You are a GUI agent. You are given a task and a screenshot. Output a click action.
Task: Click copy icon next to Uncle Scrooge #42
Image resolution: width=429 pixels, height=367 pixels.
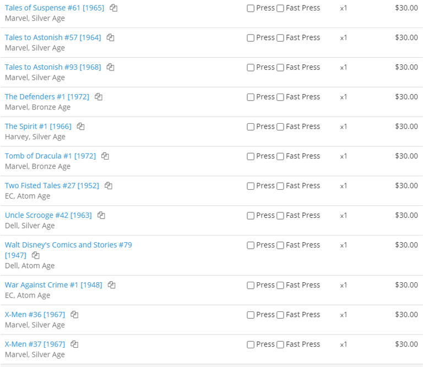(x=101, y=215)
